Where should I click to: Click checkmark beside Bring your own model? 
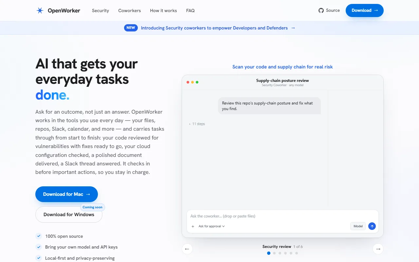click(x=39, y=247)
